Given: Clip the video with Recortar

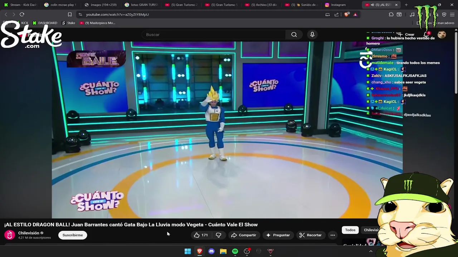Looking at the screenshot, I should (x=311, y=235).
